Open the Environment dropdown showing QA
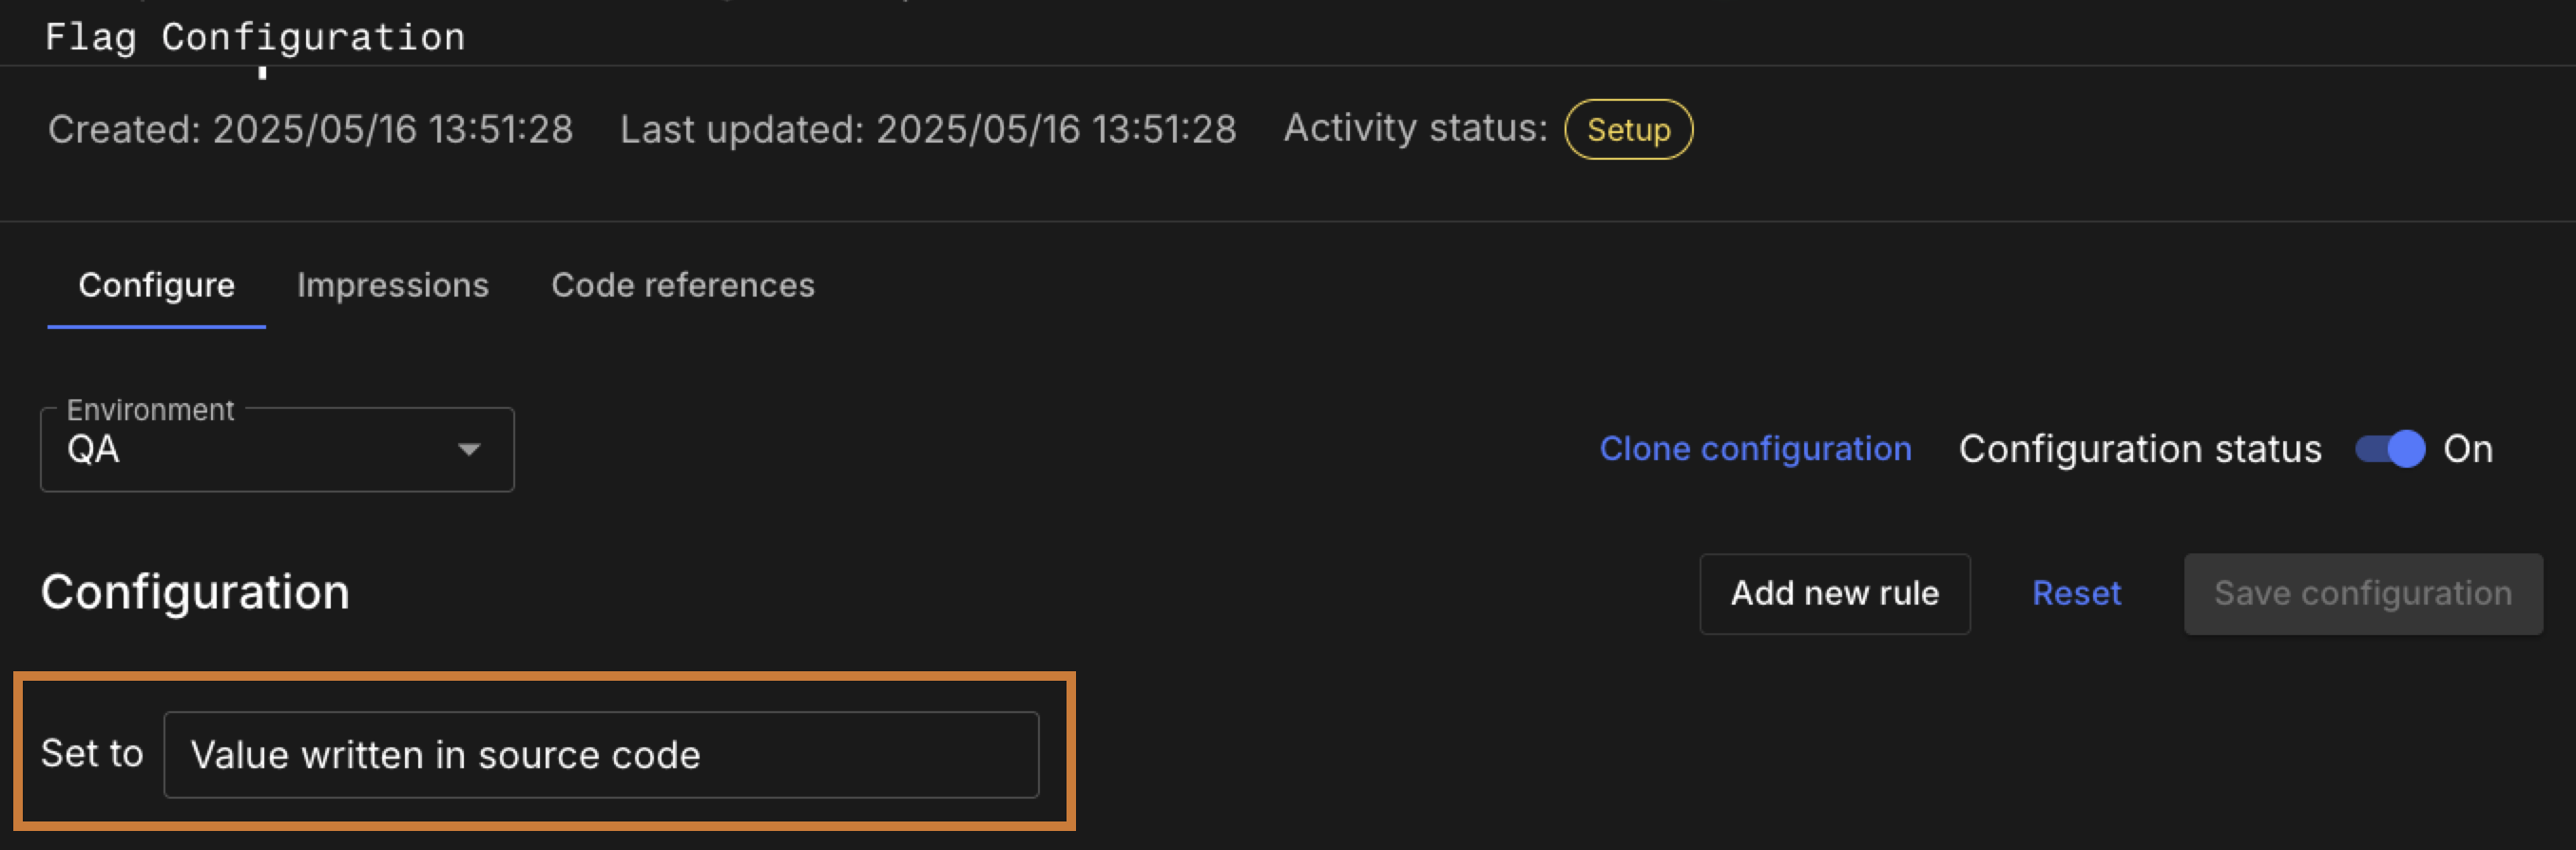 pos(276,449)
